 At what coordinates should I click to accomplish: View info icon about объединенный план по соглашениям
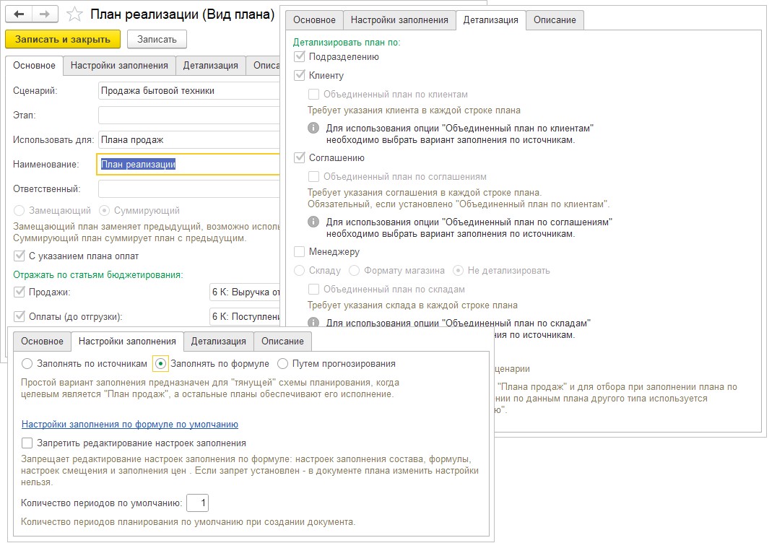tap(313, 222)
